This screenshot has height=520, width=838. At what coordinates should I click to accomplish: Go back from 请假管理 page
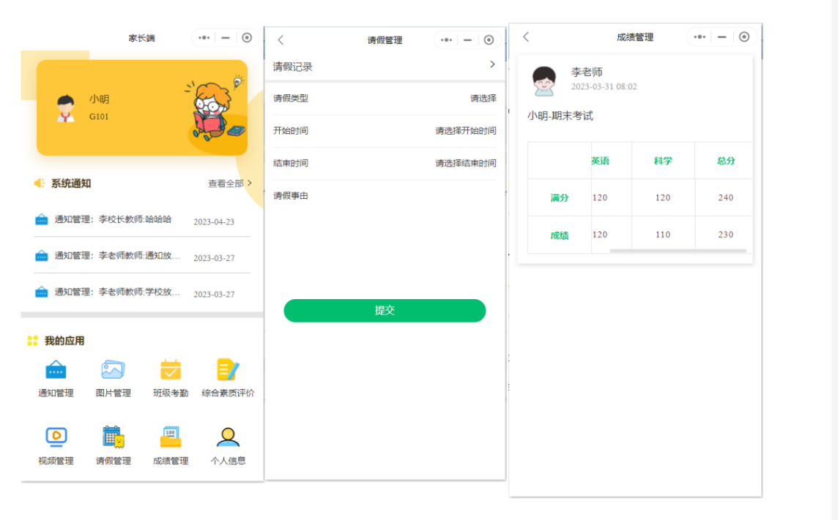280,39
